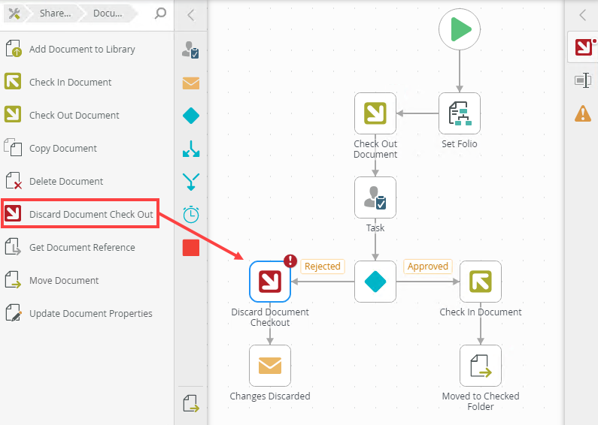
Task: Click the Move Document toolbox label
Action: point(64,281)
